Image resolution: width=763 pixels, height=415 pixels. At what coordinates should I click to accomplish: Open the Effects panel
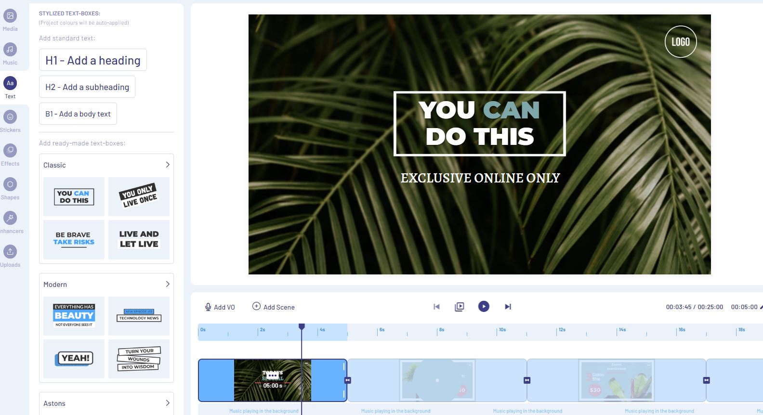10,151
